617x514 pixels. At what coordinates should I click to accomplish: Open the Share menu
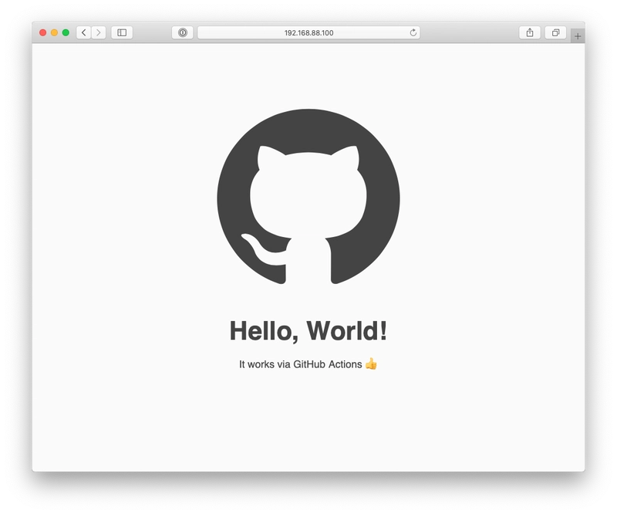pyautogui.click(x=530, y=32)
